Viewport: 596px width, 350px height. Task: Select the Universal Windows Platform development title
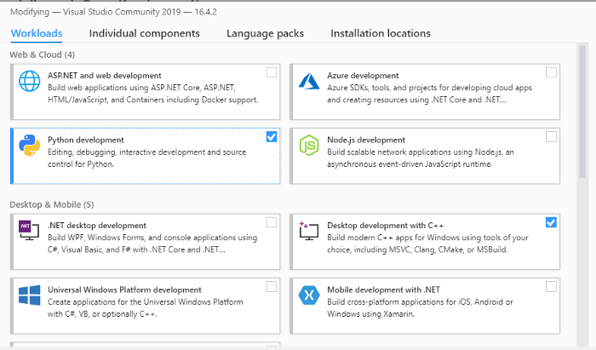pyautogui.click(x=124, y=290)
